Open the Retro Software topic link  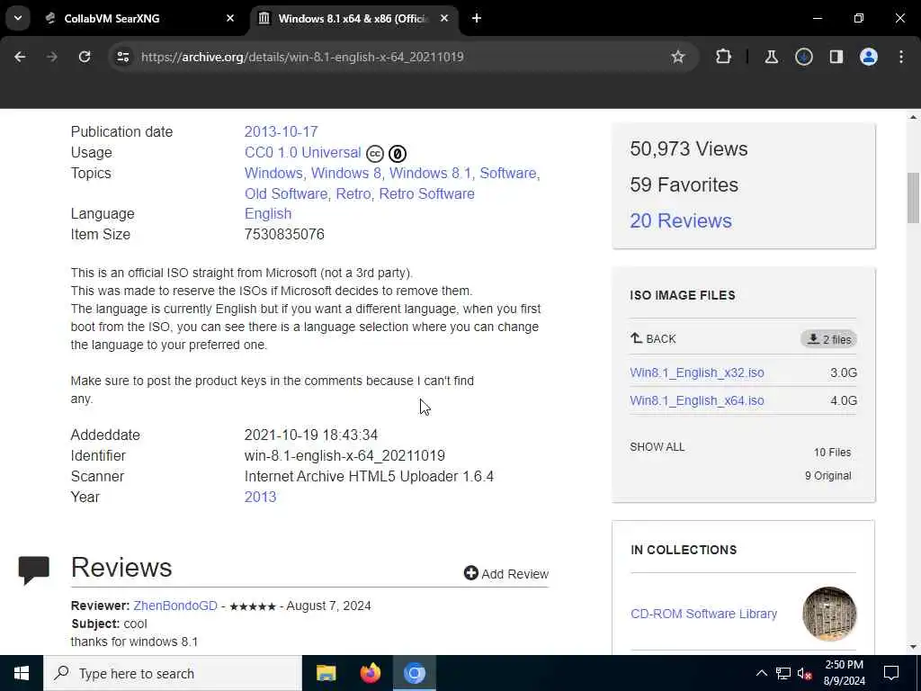point(426,194)
